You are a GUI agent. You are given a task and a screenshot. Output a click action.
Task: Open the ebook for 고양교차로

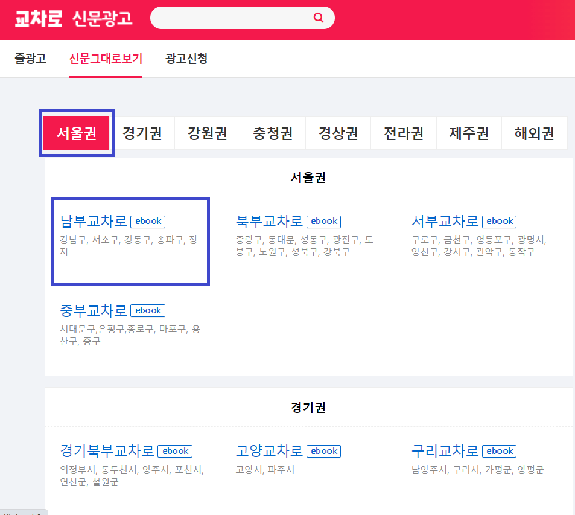click(x=323, y=451)
